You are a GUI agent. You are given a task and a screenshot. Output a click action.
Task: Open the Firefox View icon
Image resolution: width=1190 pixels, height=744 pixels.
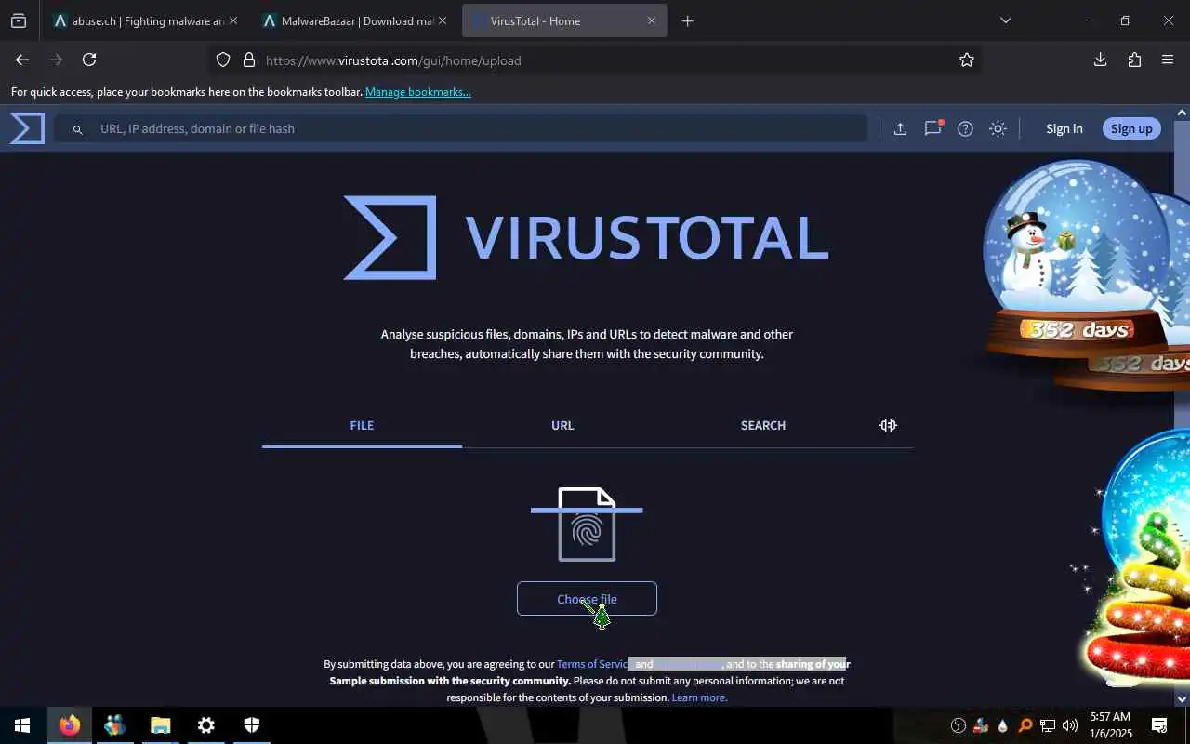pos(19,20)
